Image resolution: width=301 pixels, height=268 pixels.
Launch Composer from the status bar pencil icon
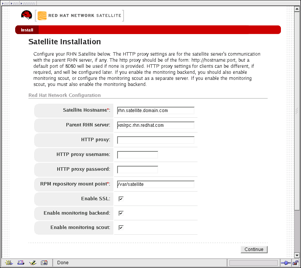(x=33, y=263)
